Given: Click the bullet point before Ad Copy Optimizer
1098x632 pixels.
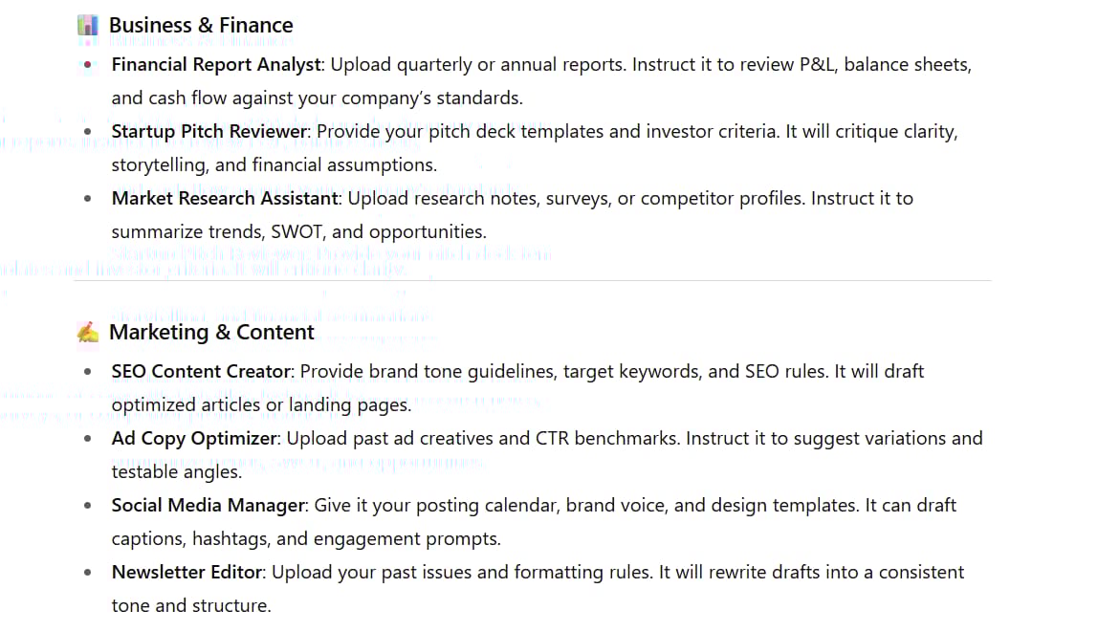Looking at the screenshot, I should (88, 439).
